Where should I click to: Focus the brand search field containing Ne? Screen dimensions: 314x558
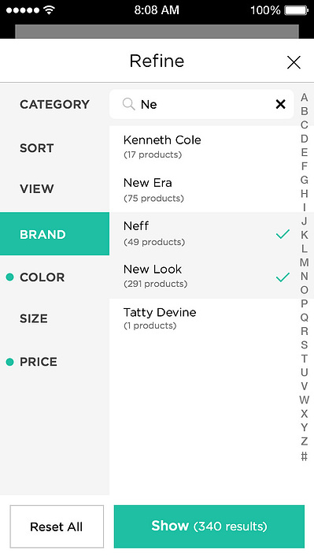click(x=201, y=104)
